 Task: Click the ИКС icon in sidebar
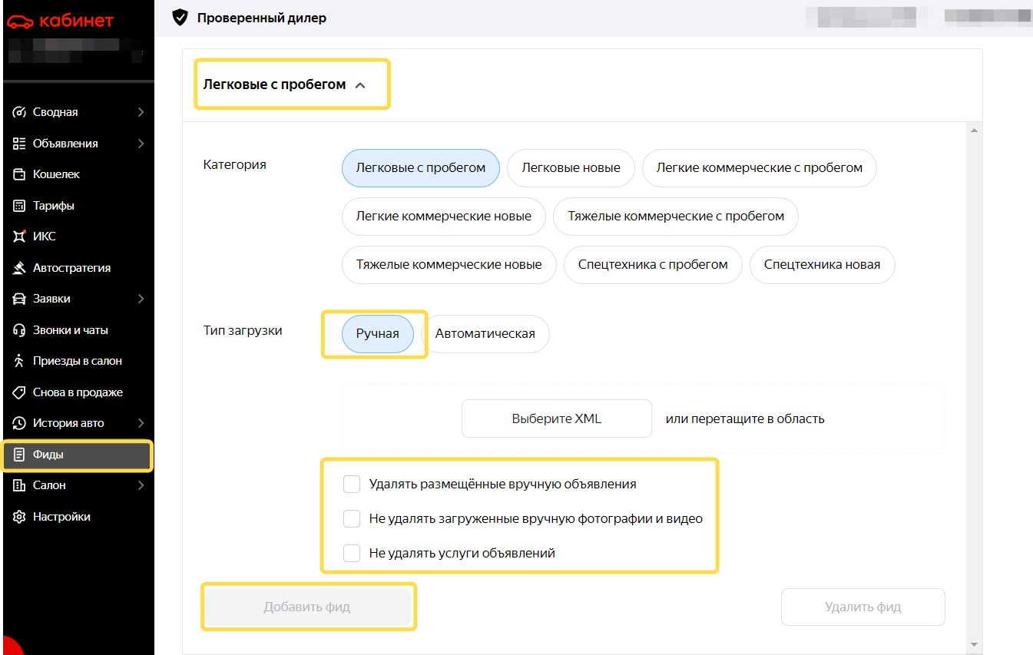coord(20,237)
